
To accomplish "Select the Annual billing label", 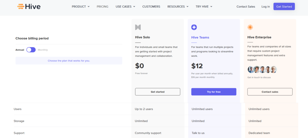I will (20, 50).
